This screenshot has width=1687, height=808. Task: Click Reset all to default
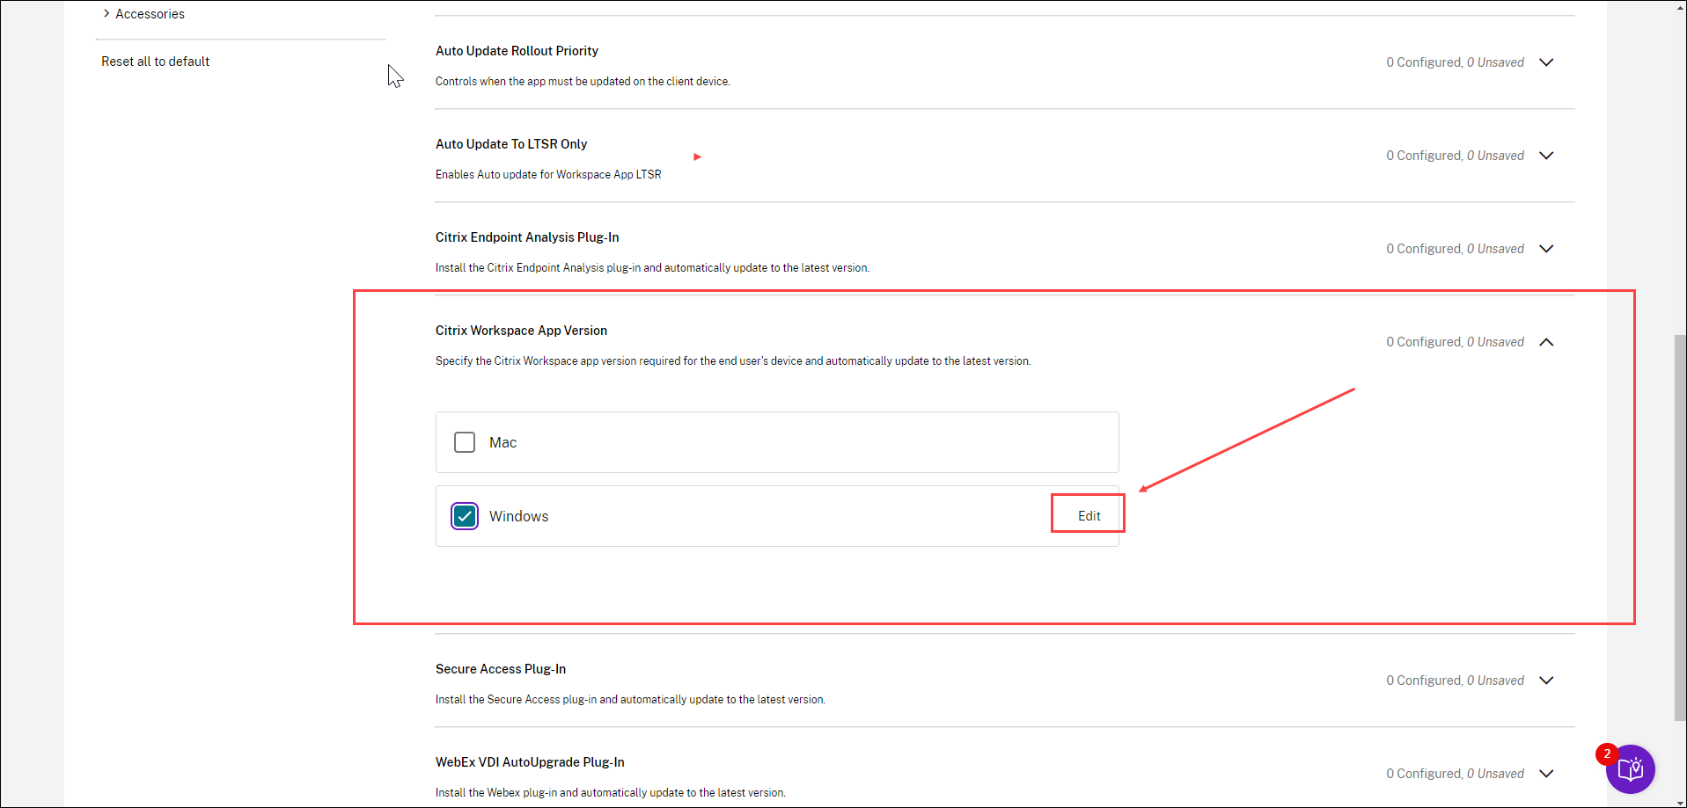click(x=155, y=62)
